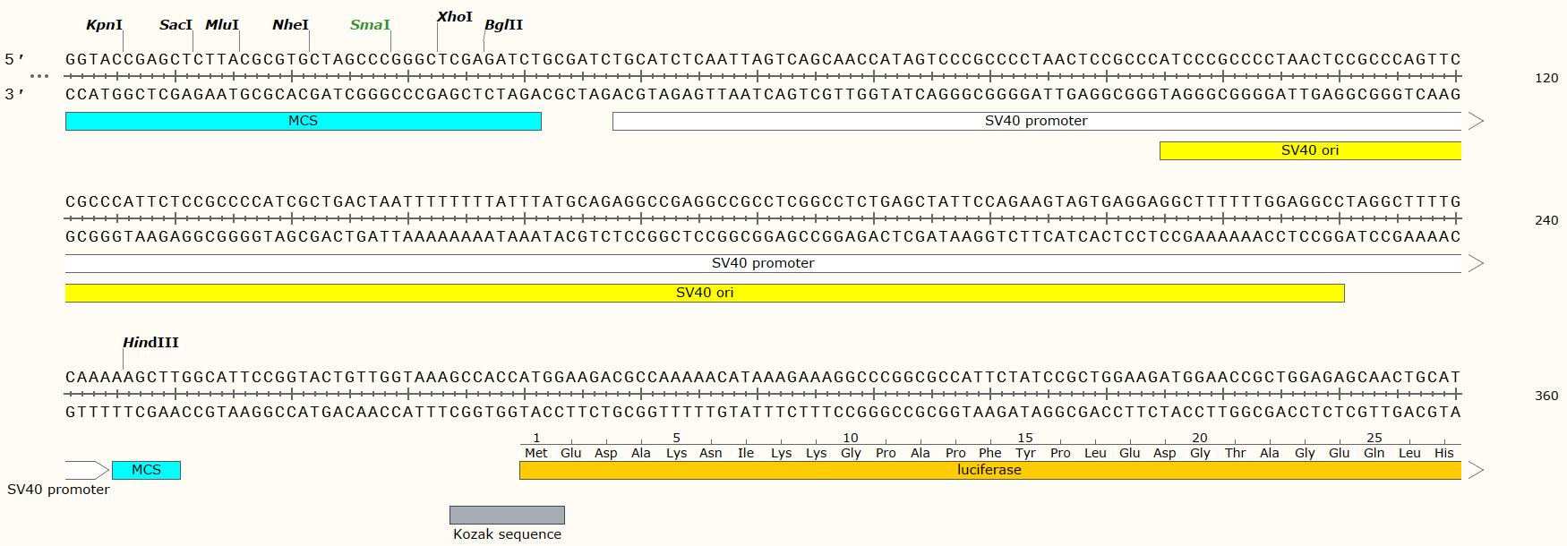Click the ellipsis at the sequence start
1567x546 pixels.
click(x=39, y=77)
